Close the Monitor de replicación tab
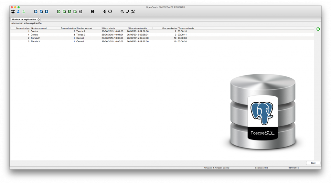The width and height of the screenshot is (331, 183). tap(39, 19)
